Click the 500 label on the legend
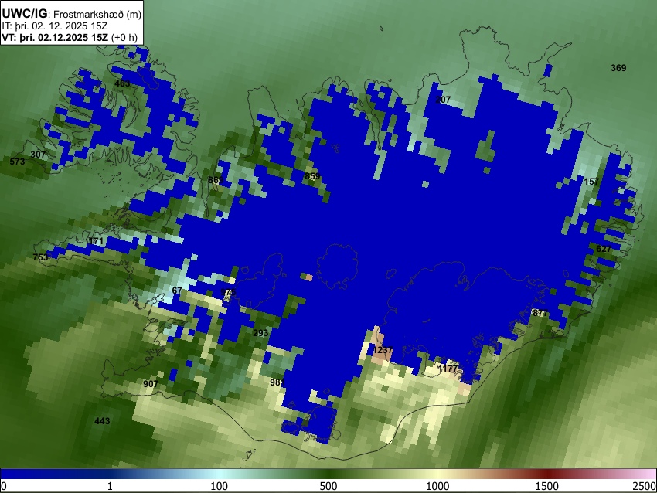 [x=328, y=486]
